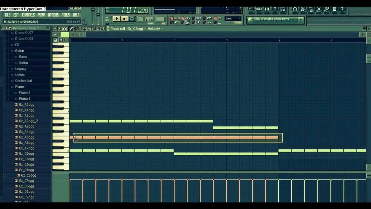Image resolution: width=371 pixels, height=209 pixels.
Task: Show the Browser via toolbar icon
Action: (x=275, y=9)
